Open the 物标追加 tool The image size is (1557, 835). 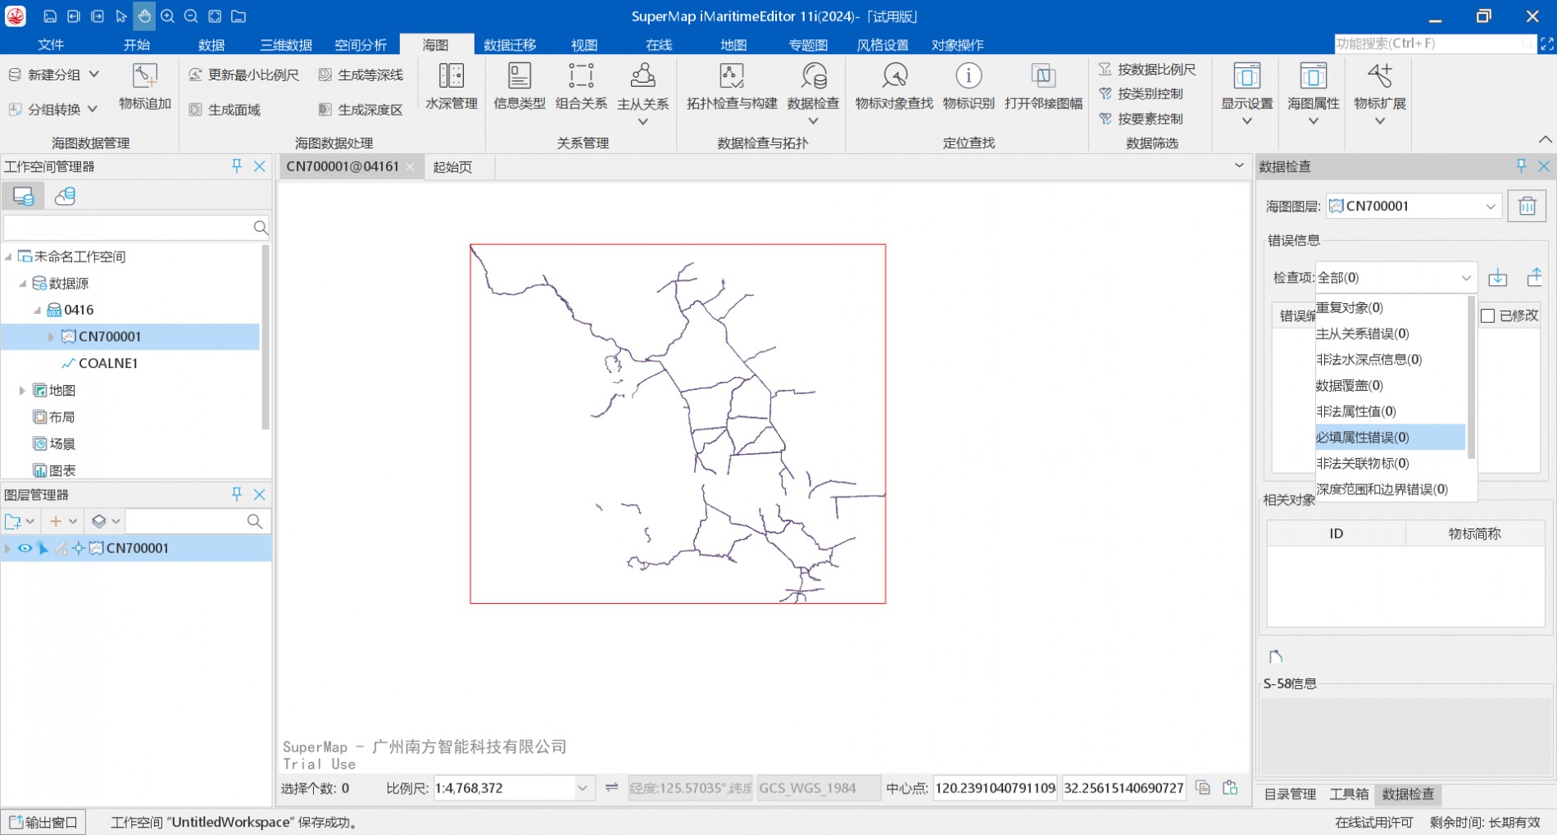[145, 86]
